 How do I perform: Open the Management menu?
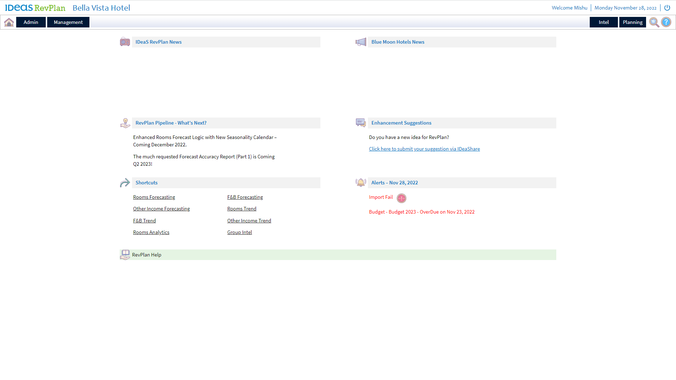click(68, 22)
